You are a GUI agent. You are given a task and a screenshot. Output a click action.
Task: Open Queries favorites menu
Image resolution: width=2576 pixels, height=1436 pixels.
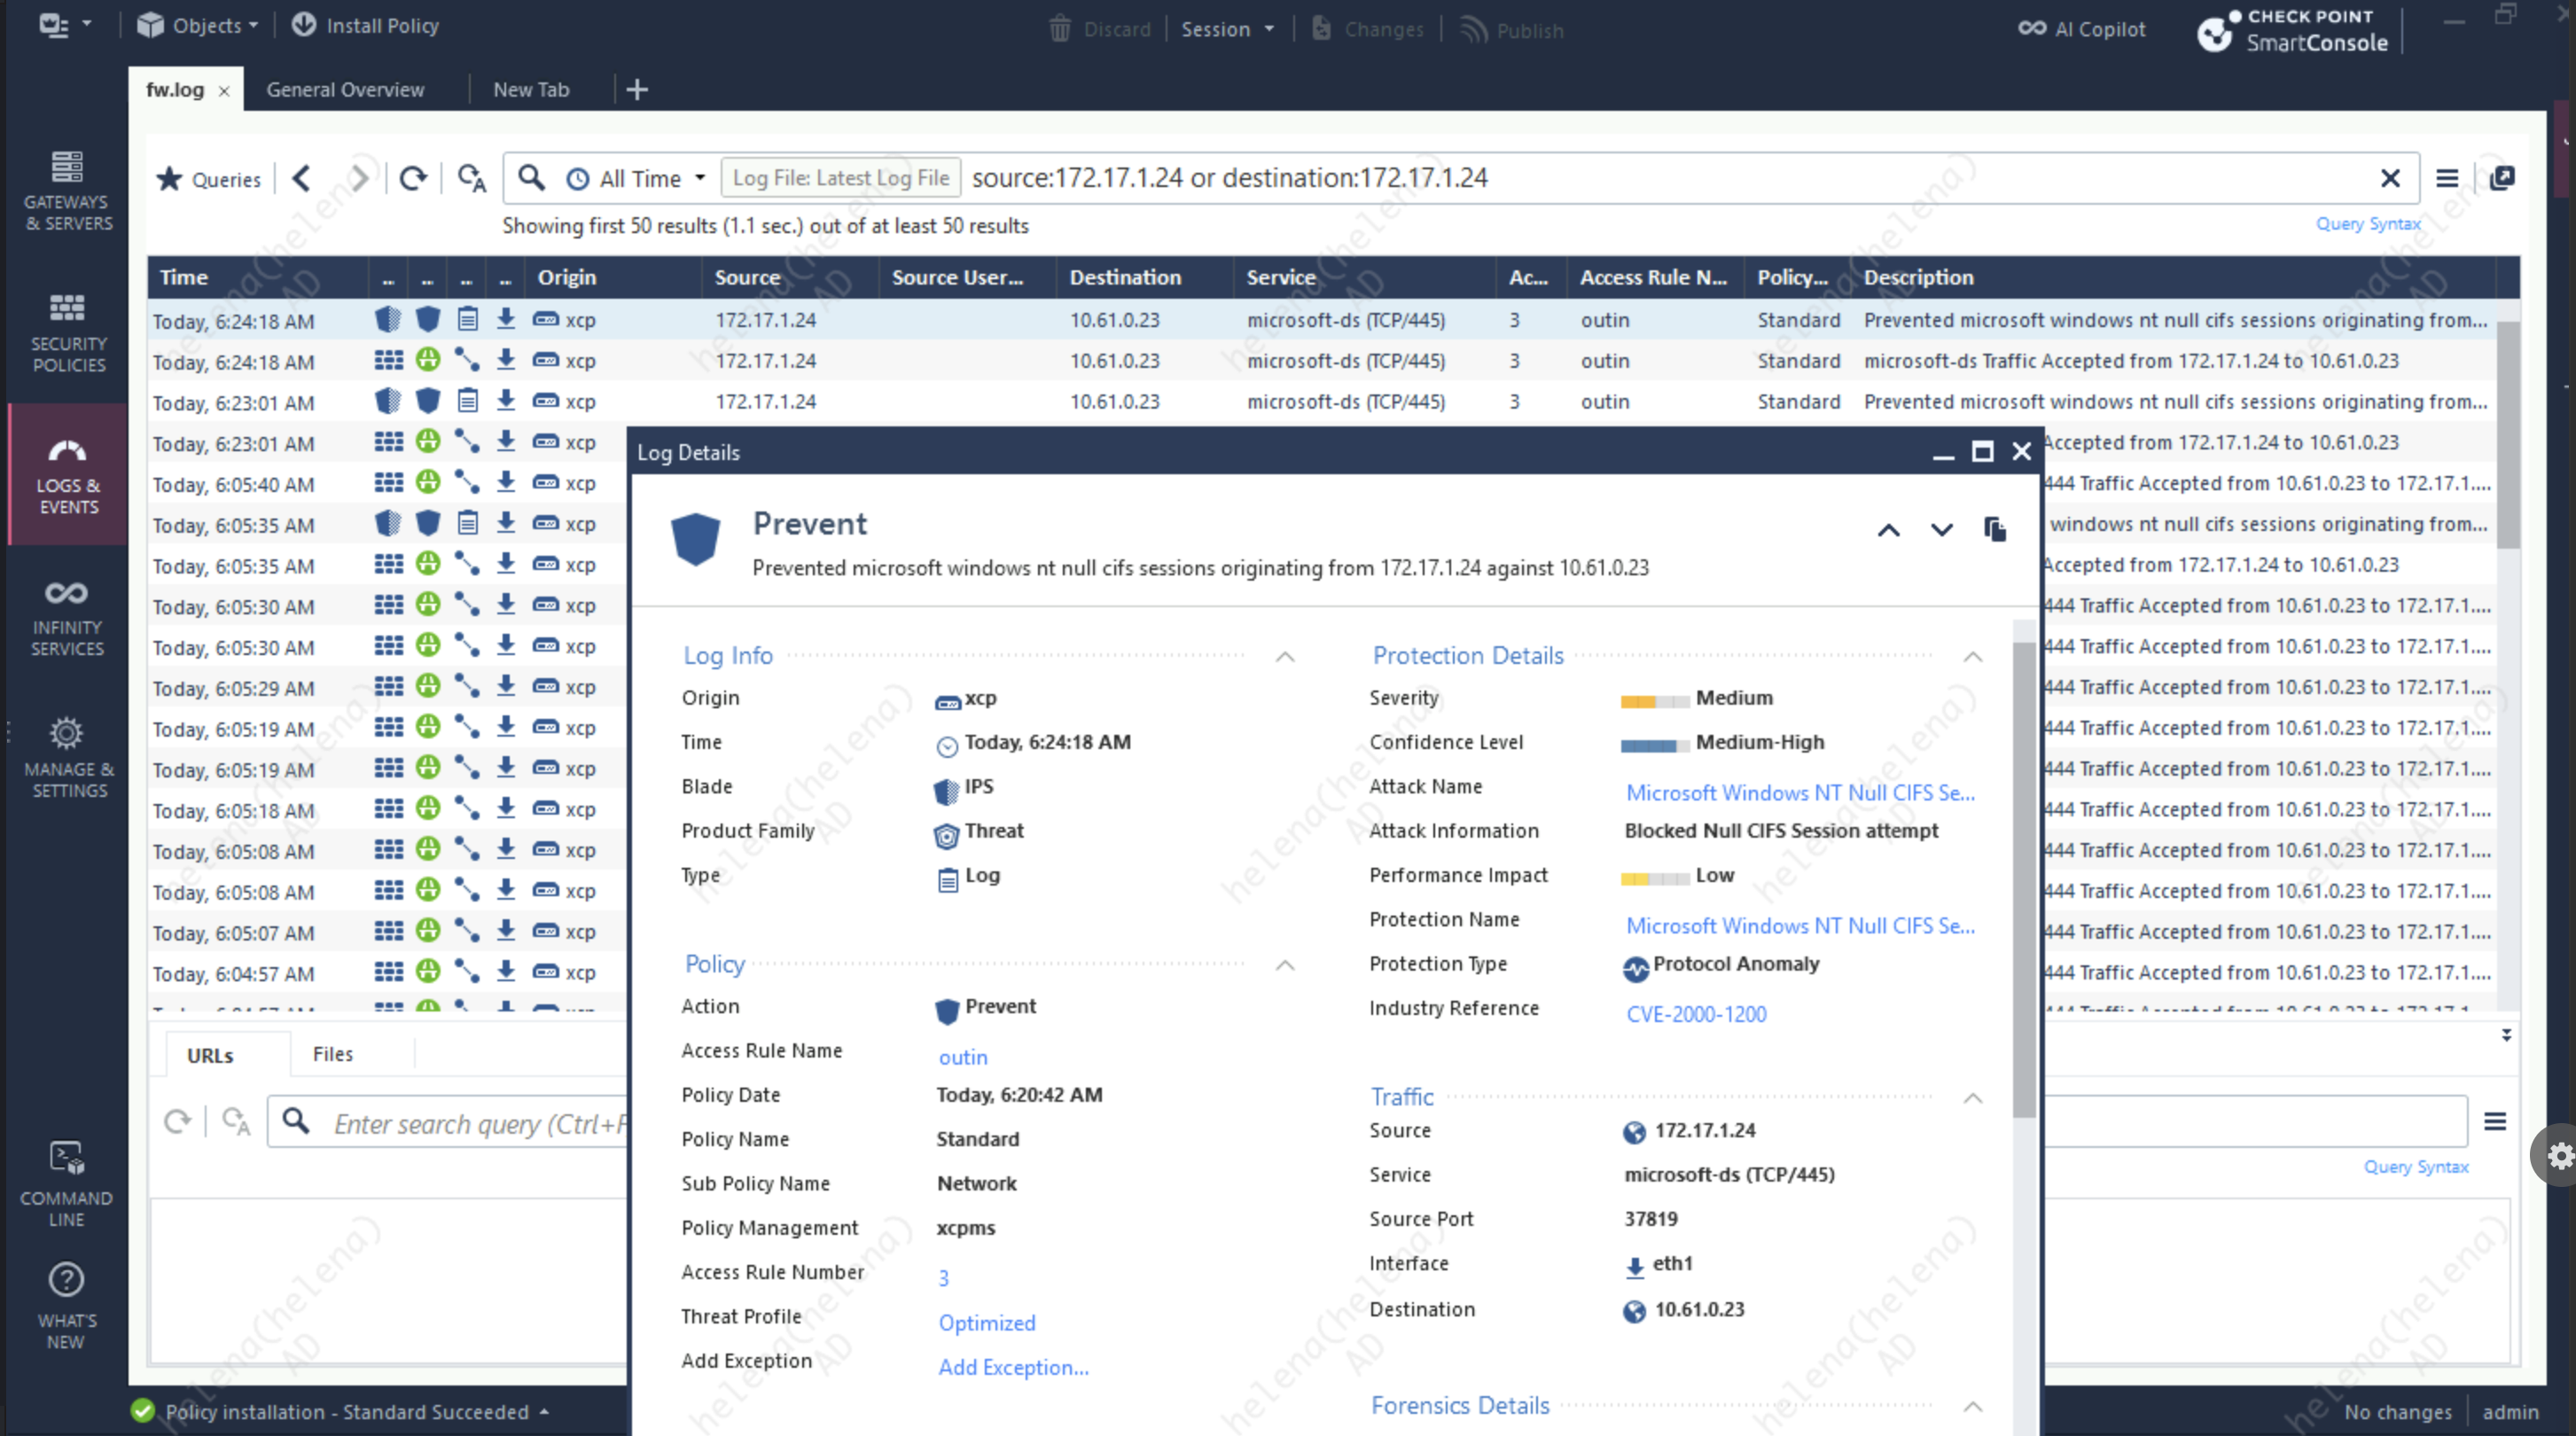click(x=210, y=179)
